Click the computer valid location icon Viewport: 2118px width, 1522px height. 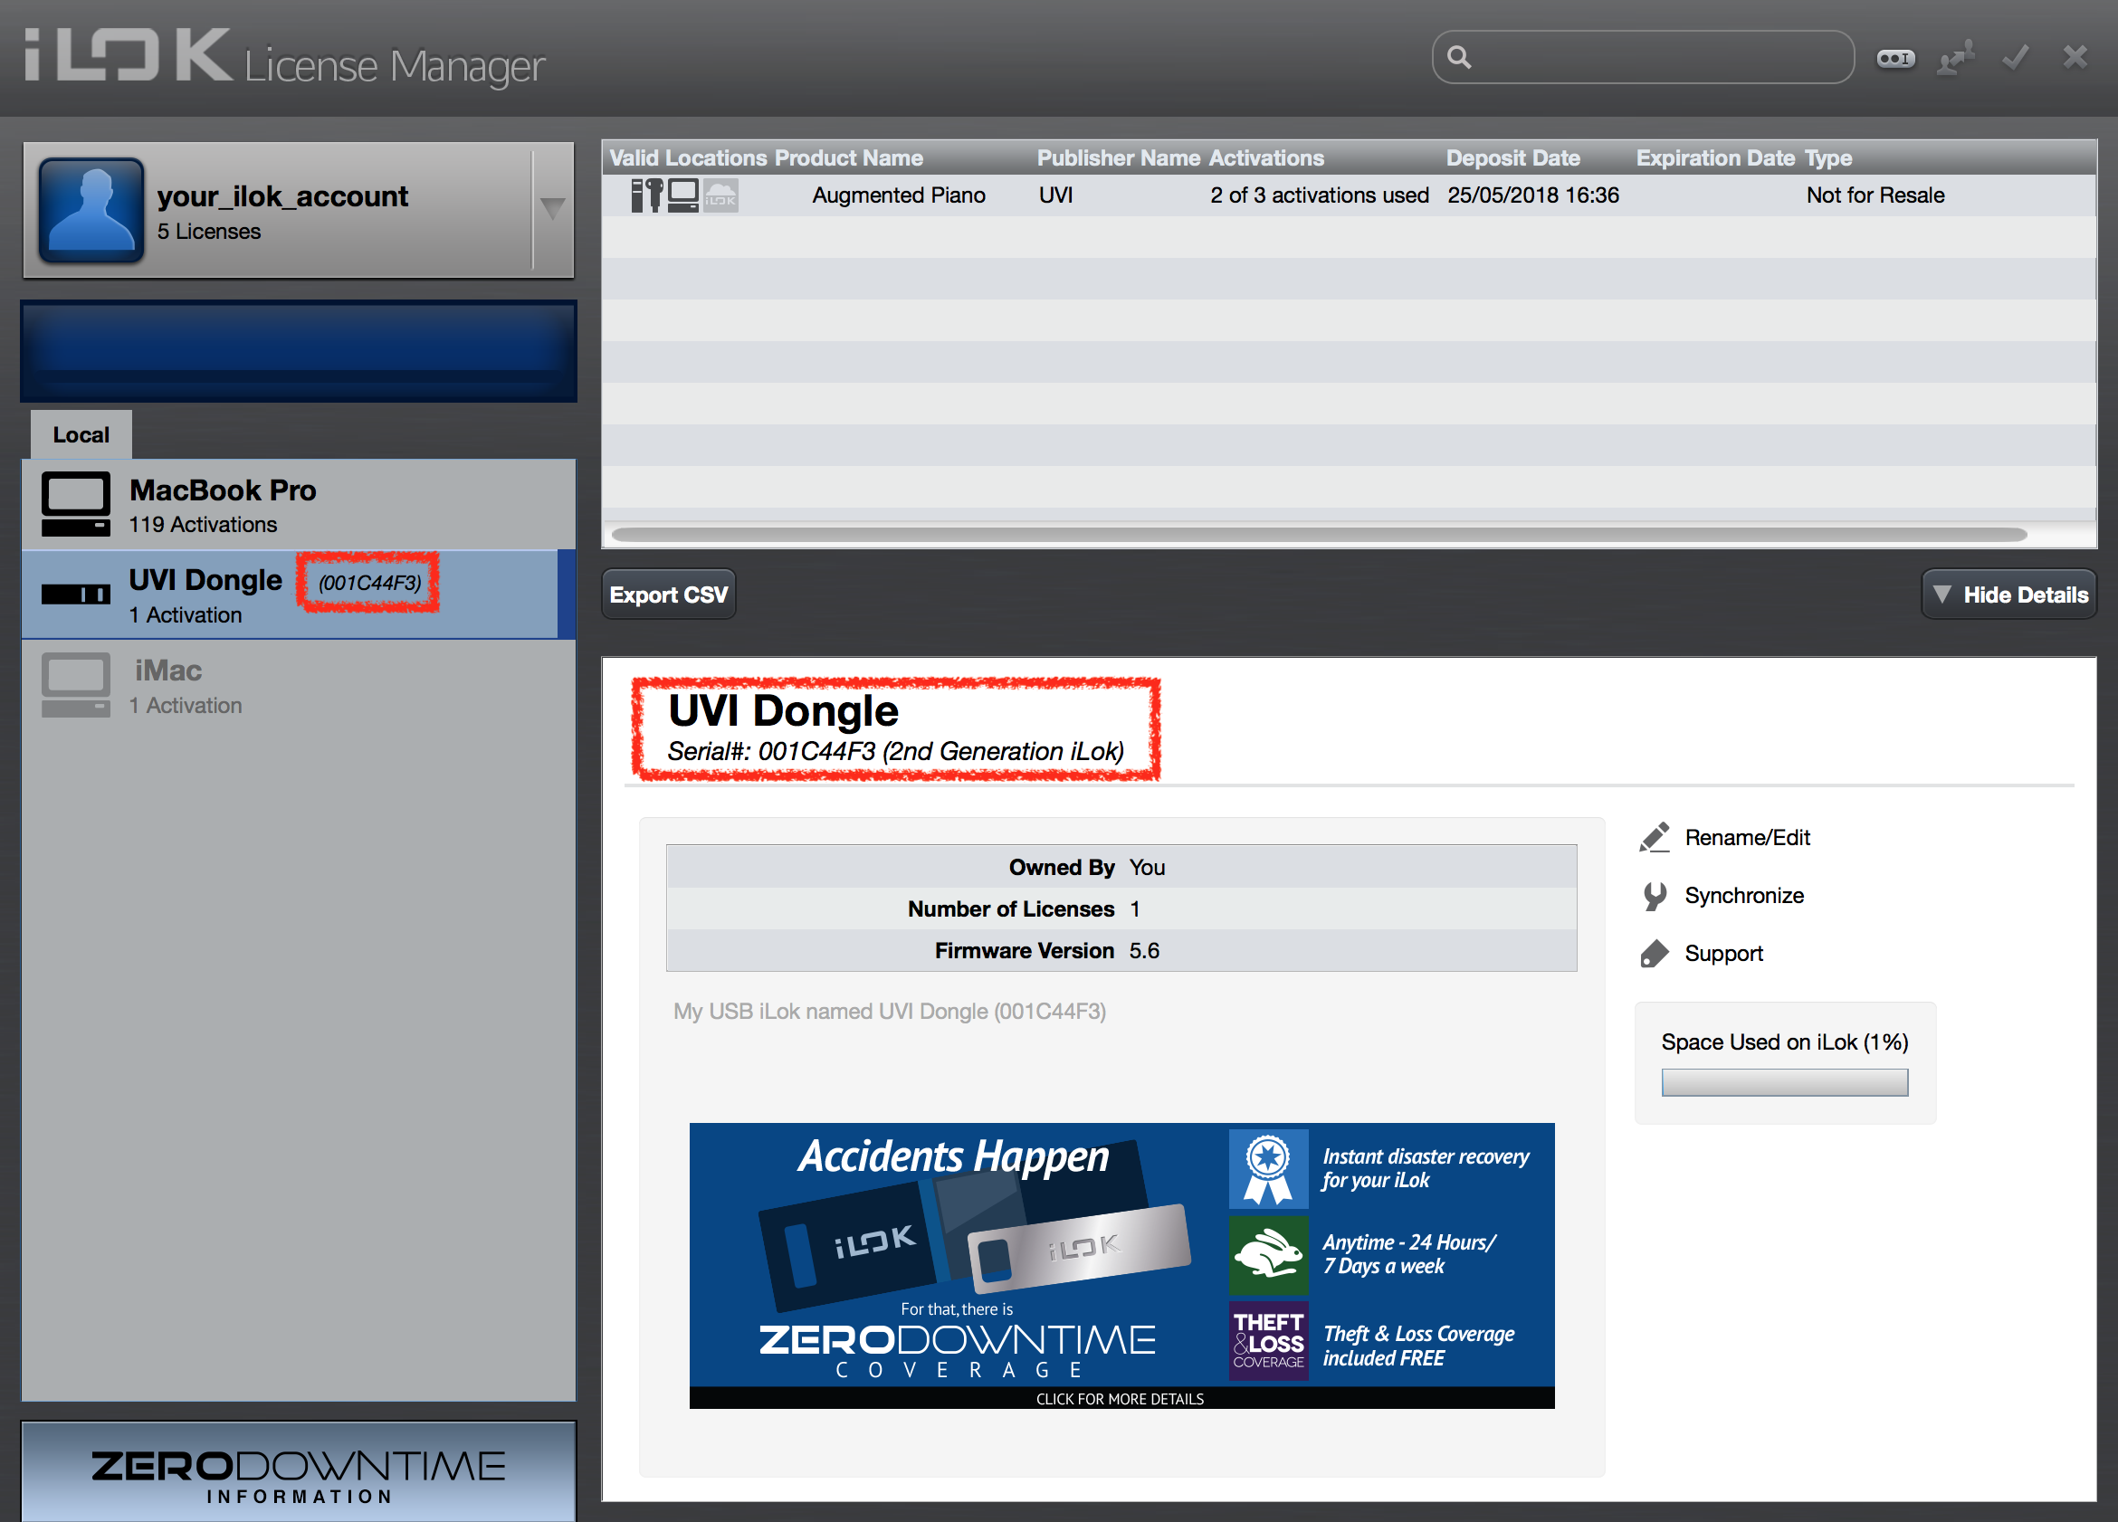(682, 195)
